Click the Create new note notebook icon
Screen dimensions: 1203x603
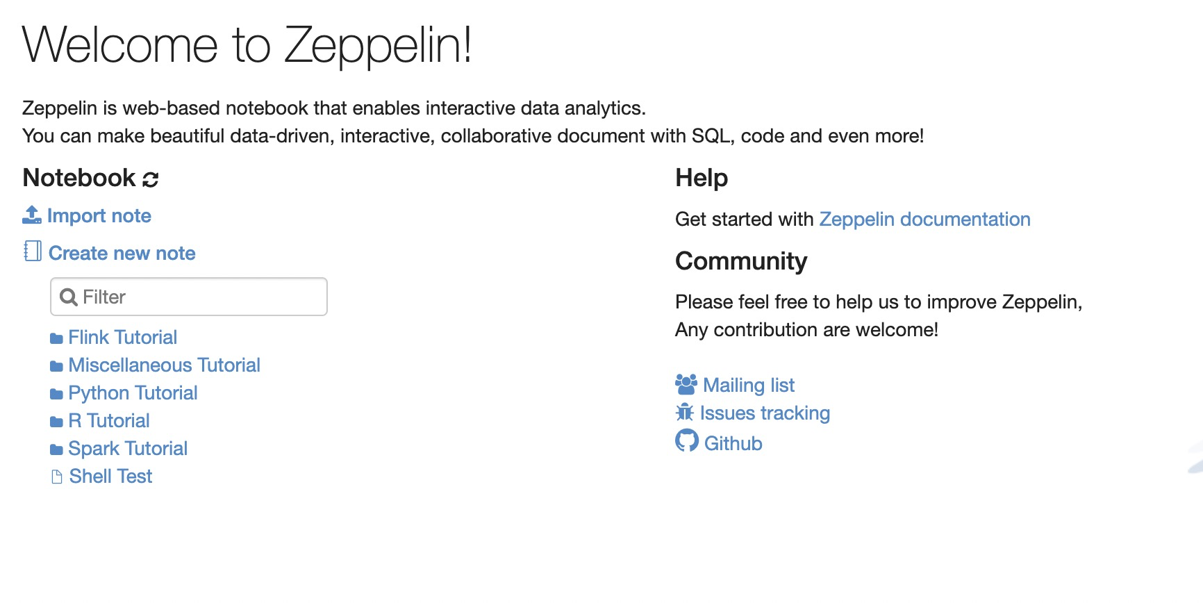(33, 251)
